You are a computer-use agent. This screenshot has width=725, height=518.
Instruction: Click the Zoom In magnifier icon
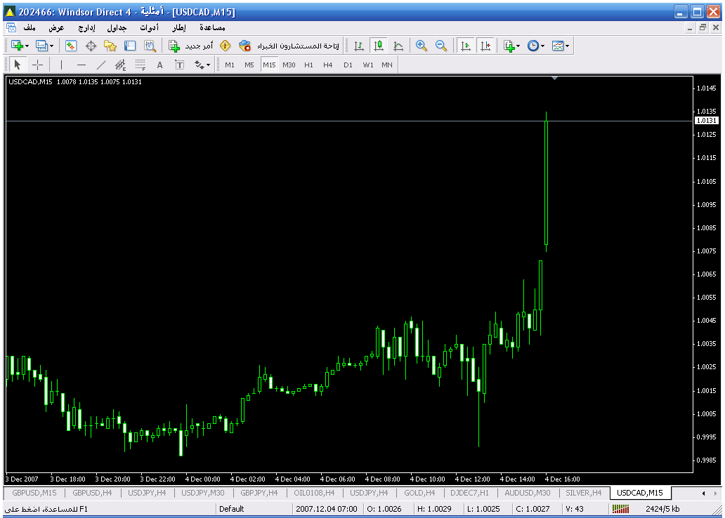click(x=422, y=46)
